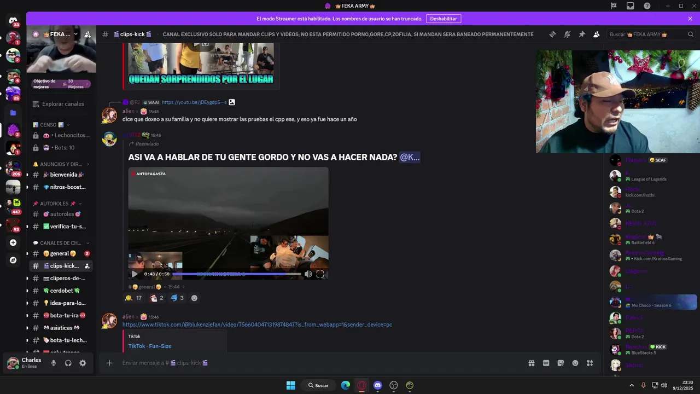Viewport: 700px width, 394px height.
Task: Click TikTok · Fun-Size embed title
Action: [150, 346]
